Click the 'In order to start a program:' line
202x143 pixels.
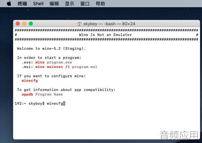[x=49, y=58]
